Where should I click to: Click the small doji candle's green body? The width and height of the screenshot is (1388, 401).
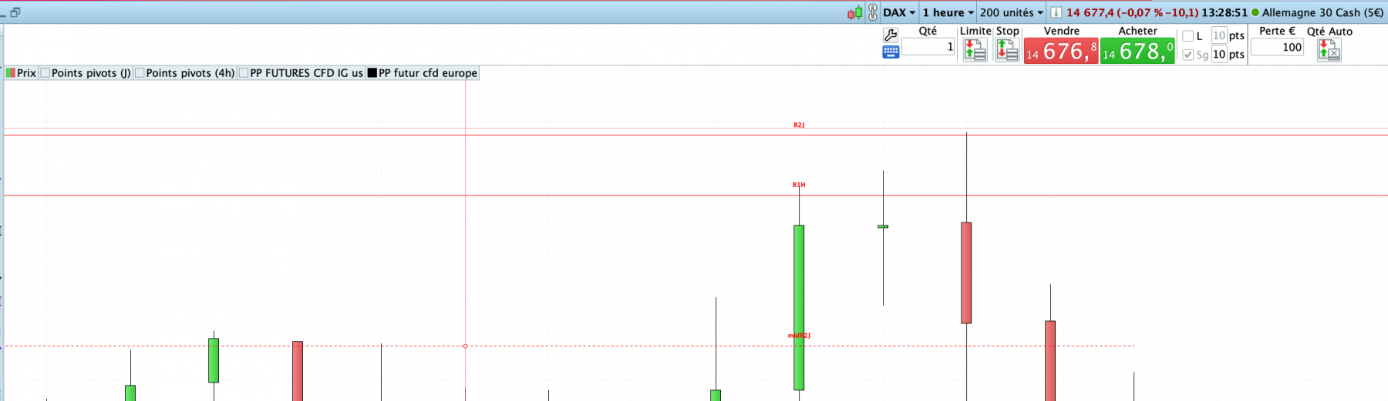click(883, 226)
